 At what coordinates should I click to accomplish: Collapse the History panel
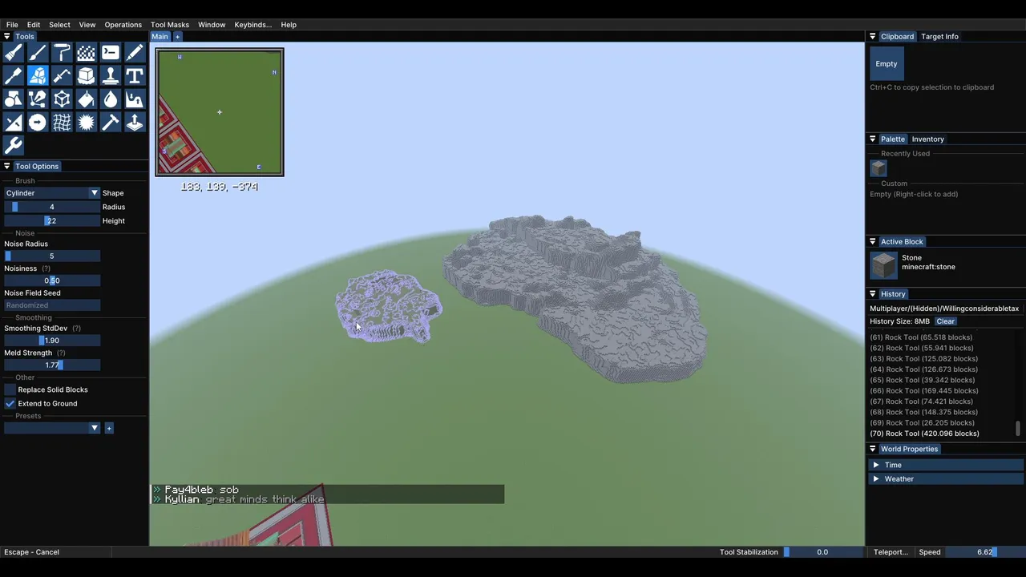click(x=873, y=294)
